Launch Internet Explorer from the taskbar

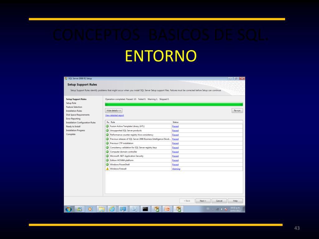(x=112, y=209)
